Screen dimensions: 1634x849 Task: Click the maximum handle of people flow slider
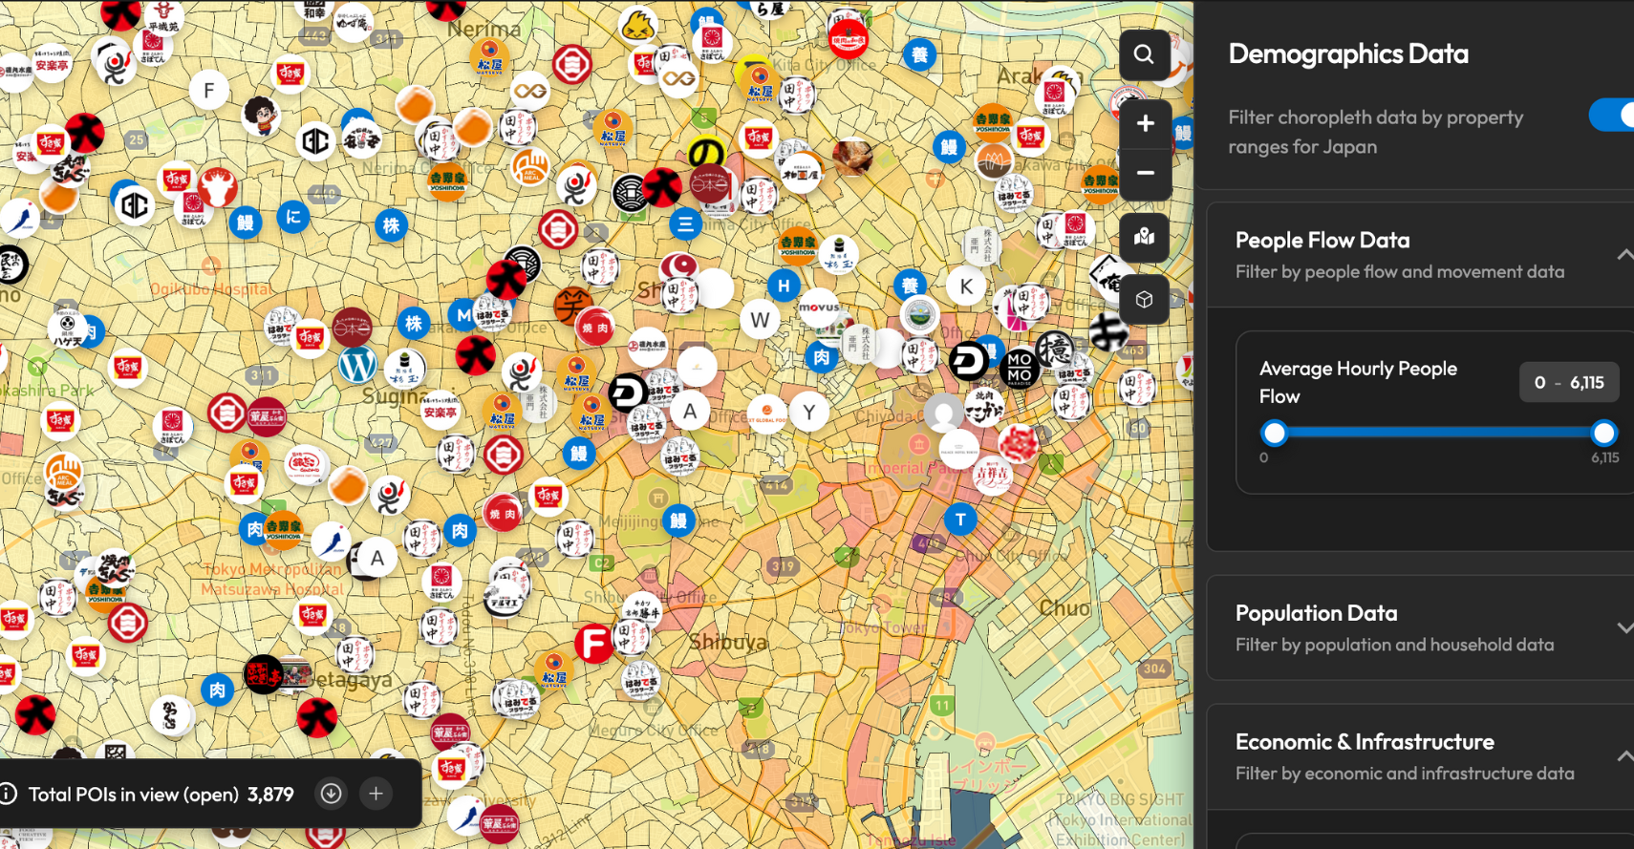(1604, 433)
